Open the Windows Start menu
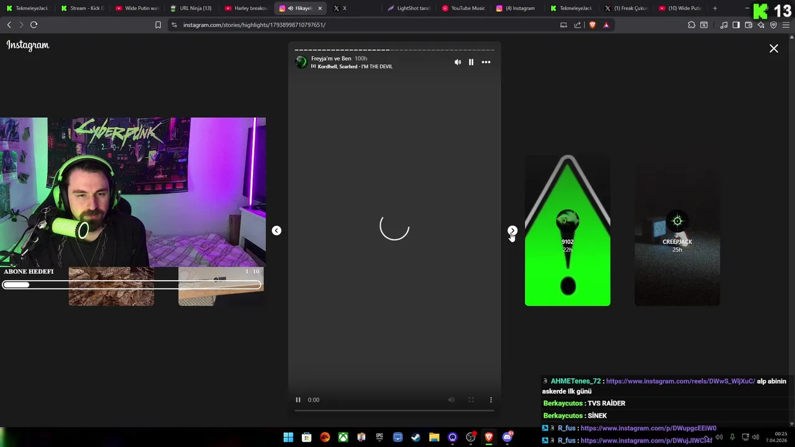Screen dimensions: 795x447 click(x=288, y=437)
